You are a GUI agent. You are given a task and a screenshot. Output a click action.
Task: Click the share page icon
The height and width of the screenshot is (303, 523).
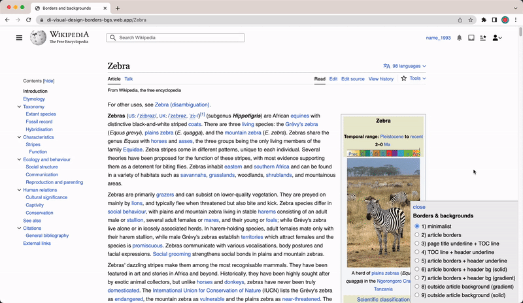(460, 20)
